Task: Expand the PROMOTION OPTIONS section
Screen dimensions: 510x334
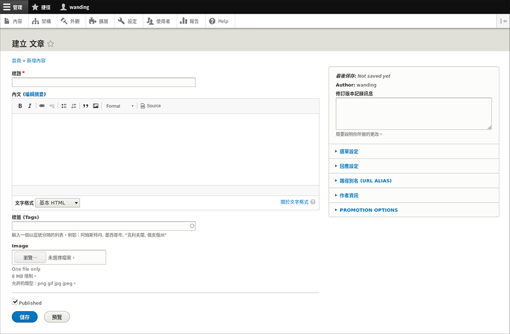Action: (x=368, y=210)
